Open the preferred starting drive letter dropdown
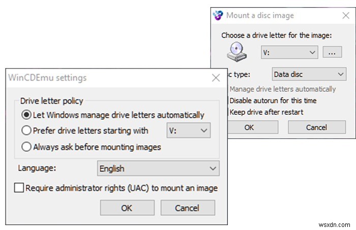The width and height of the screenshot is (356, 230). (x=189, y=130)
